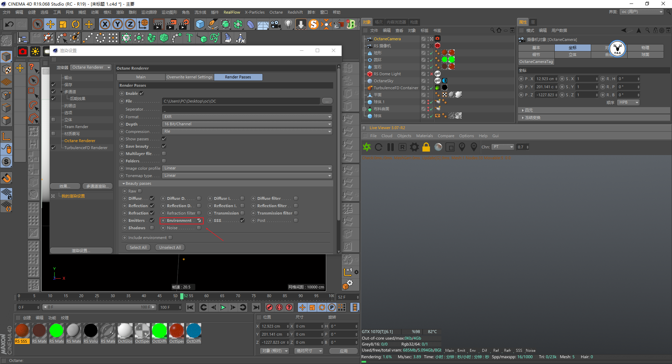
Task: Toggle the Environment pass checkbox
Action: pos(199,220)
